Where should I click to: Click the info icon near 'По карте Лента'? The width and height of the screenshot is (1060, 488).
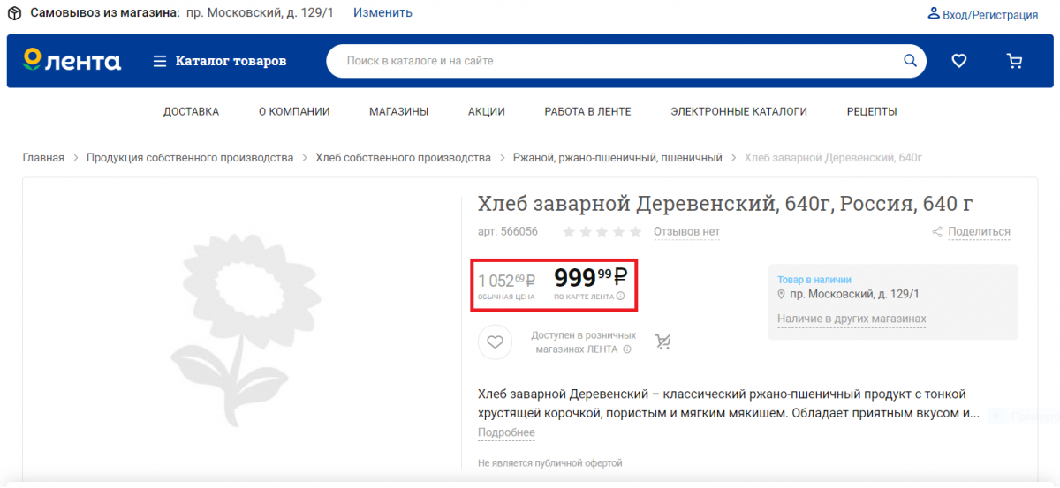click(620, 297)
